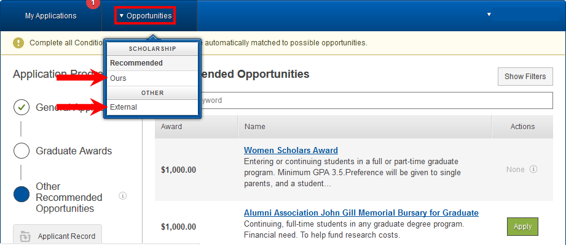Click the green checkmark beside General Application
The image size is (566, 245).
click(21, 107)
